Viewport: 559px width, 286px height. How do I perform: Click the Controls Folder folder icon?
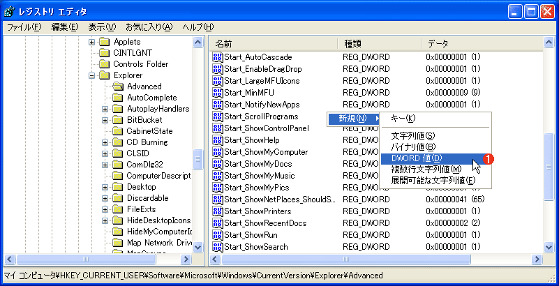coord(104,64)
